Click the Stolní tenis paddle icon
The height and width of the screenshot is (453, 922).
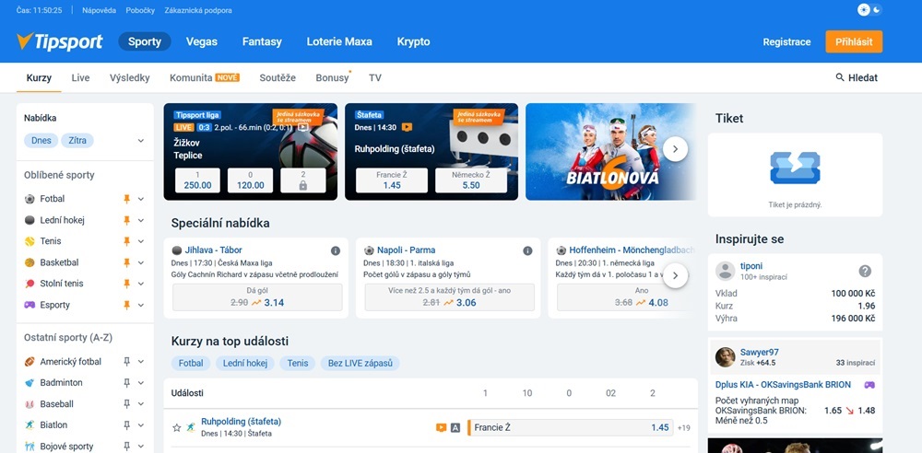[x=30, y=284]
